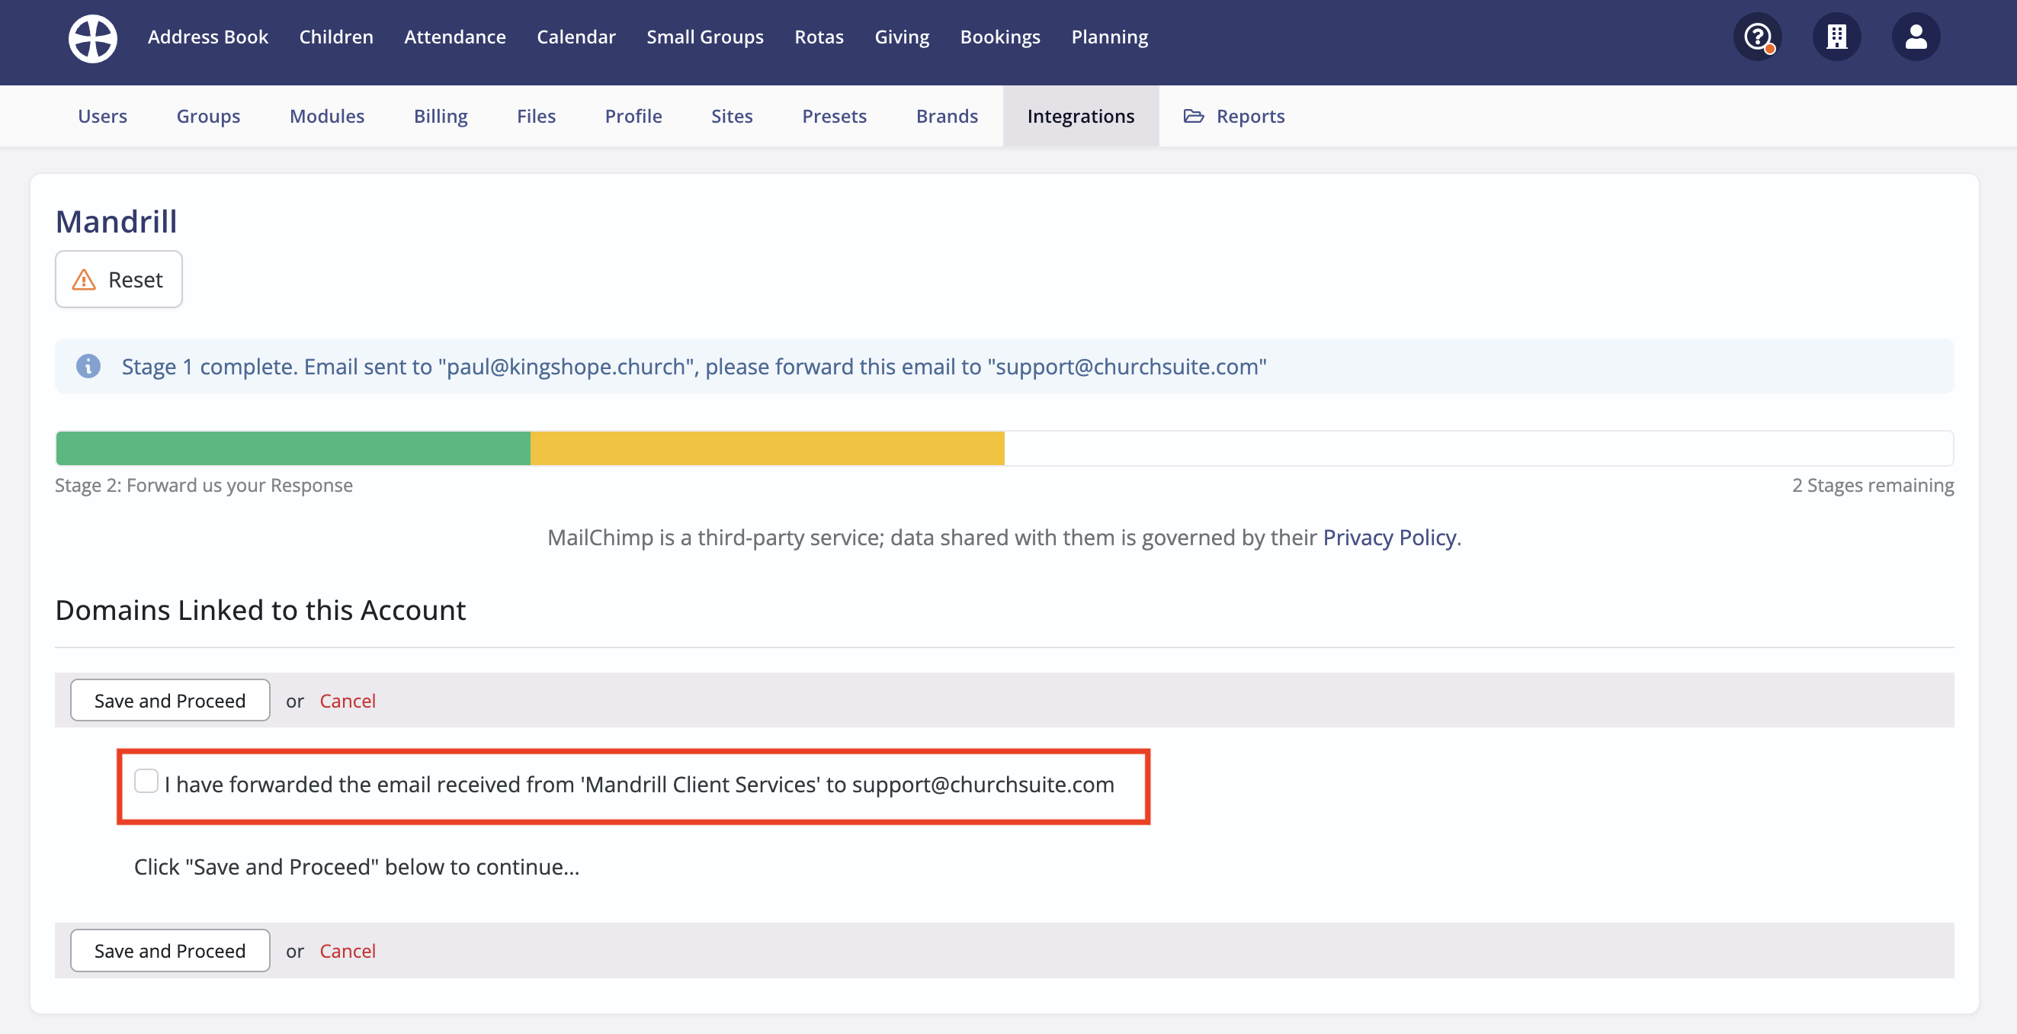Switch to the Brands tab
The image size is (2017, 1034).
tap(948, 116)
